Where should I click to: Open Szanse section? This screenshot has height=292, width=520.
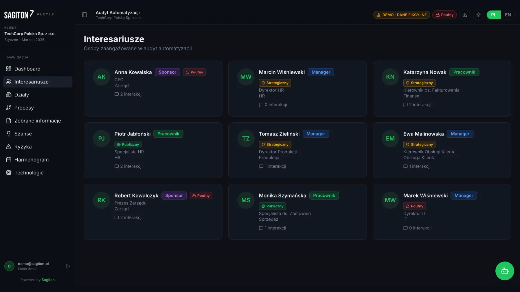38,134
